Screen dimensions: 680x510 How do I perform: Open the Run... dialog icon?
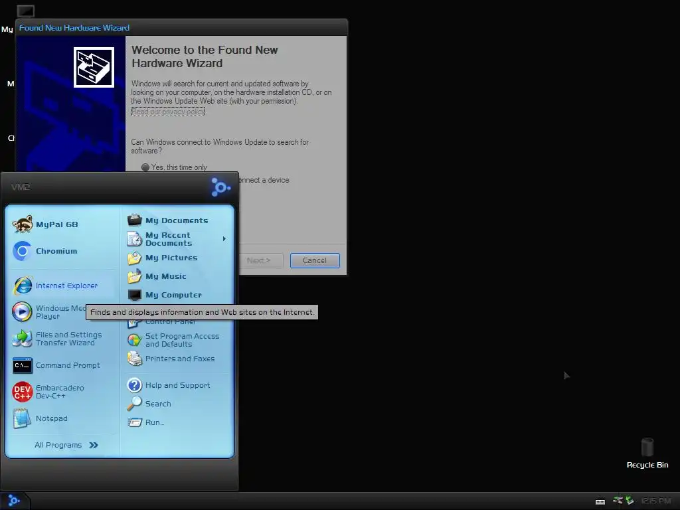135,422
